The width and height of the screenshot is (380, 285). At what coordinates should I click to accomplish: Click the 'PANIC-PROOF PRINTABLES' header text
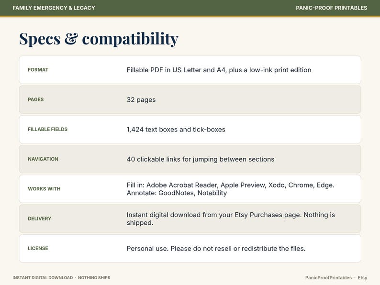[x=331, y=8]
